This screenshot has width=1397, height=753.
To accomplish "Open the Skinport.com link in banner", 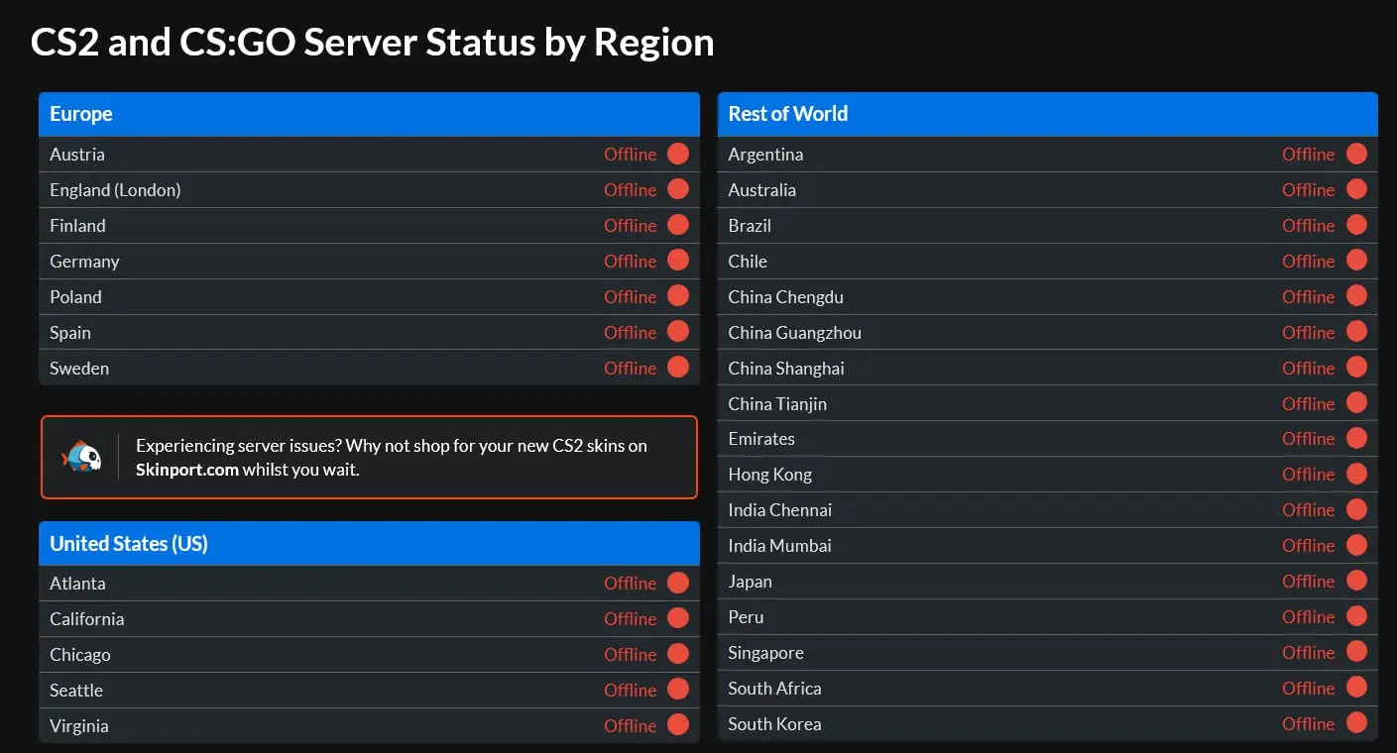I will click(187, 470).
